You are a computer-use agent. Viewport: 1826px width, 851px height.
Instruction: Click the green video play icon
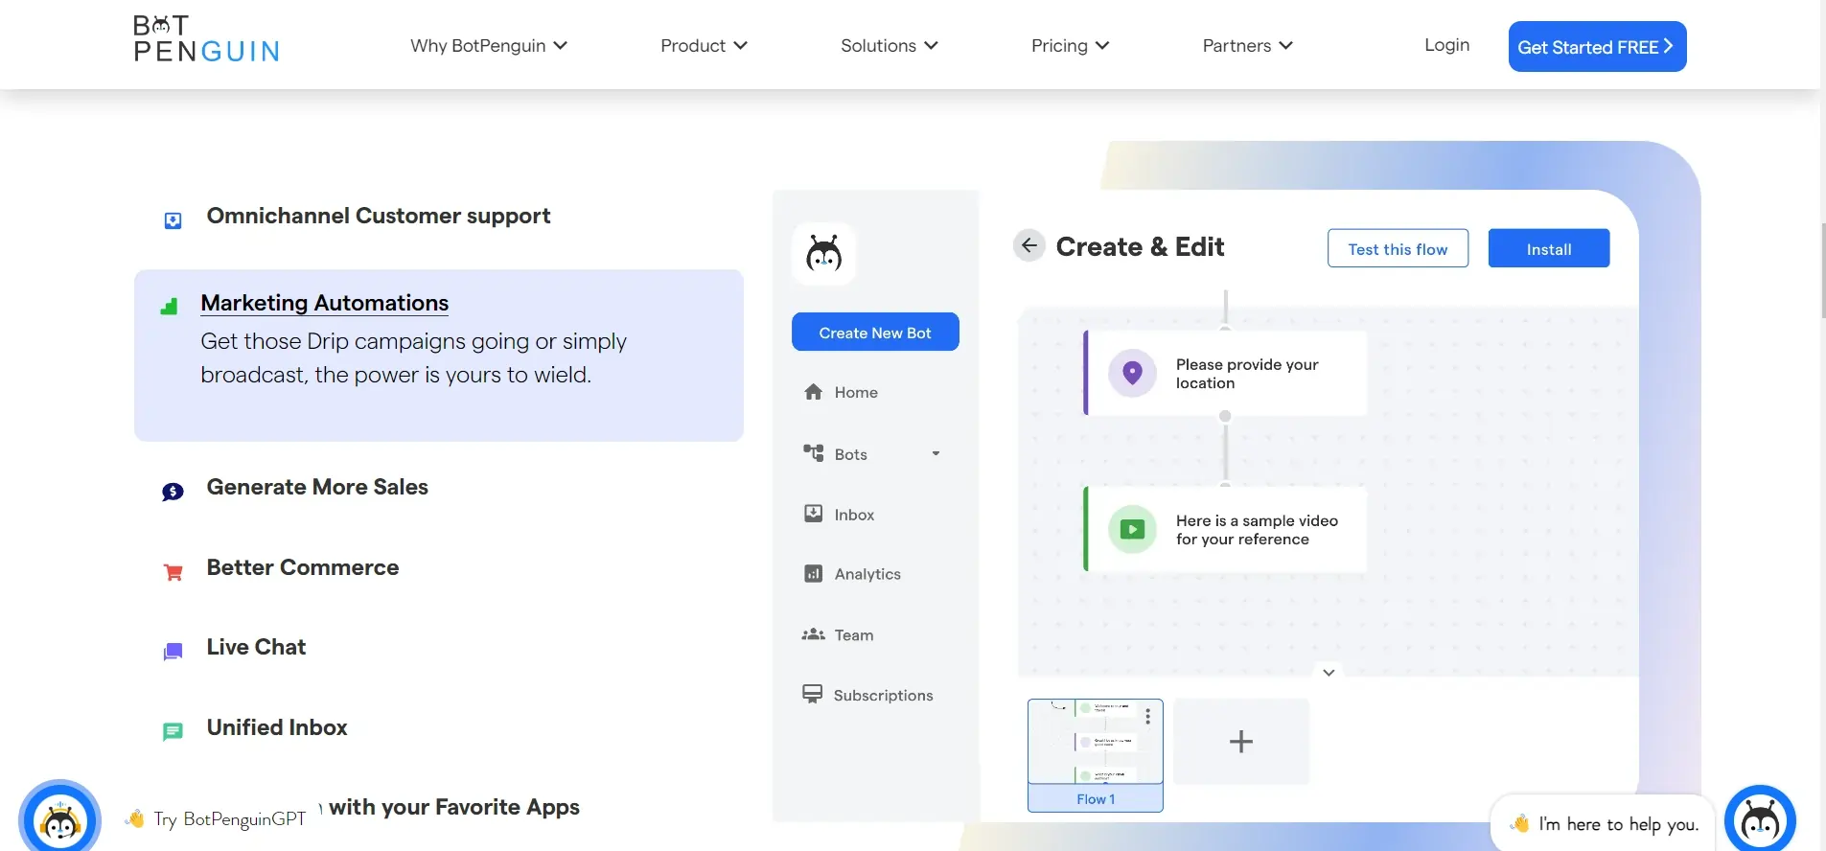1132,529
